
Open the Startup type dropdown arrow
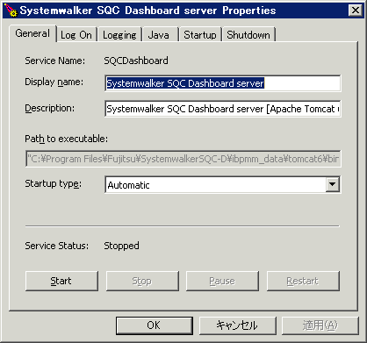point(333,184)
